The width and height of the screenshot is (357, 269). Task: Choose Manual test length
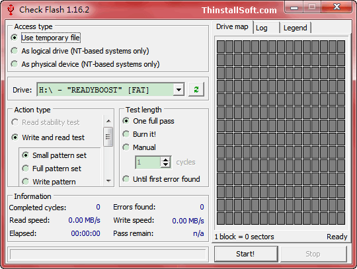139,147
